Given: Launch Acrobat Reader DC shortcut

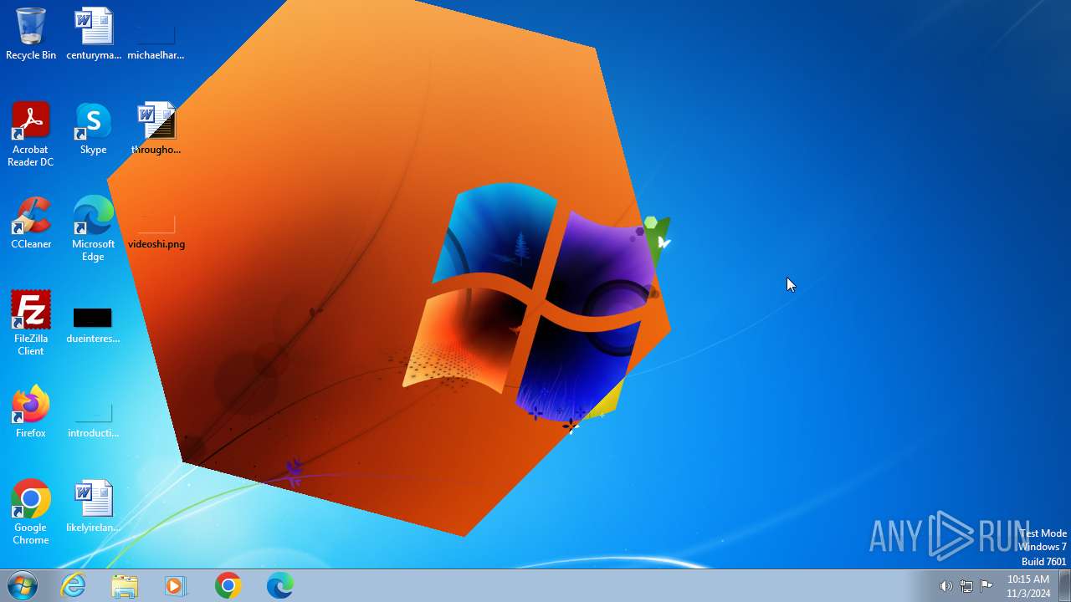Looking at the screenshot, I should click(x=31, y=135).
